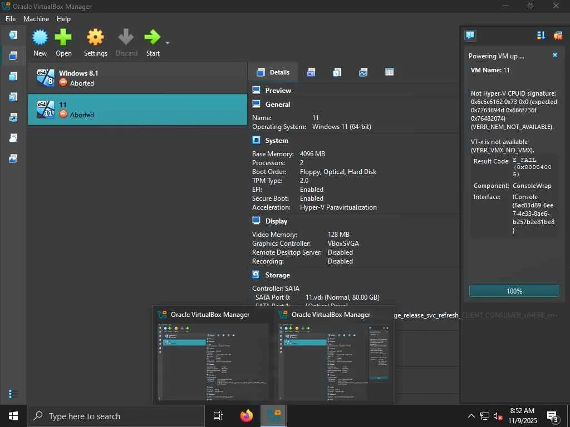570x427 pixels.
Task: Click the Display monitor icon
Action: click(256, 221)
